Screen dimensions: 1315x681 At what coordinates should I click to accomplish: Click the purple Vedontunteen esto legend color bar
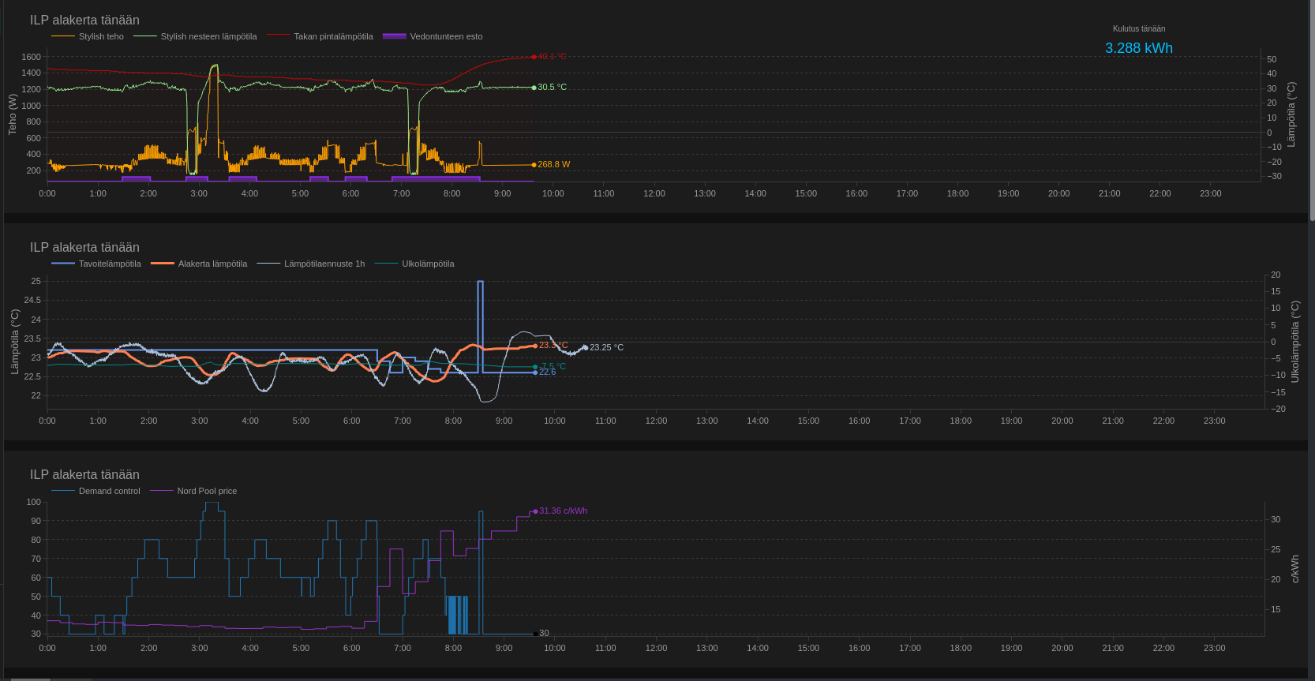[x=394, y=36]
